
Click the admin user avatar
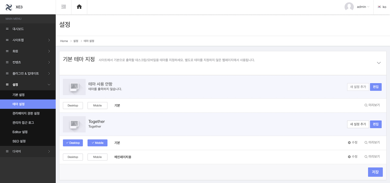point(349,7)
